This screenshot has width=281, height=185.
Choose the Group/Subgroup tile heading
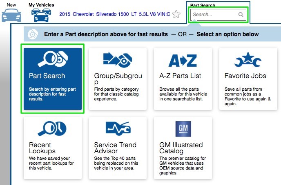tap(118, 79)
